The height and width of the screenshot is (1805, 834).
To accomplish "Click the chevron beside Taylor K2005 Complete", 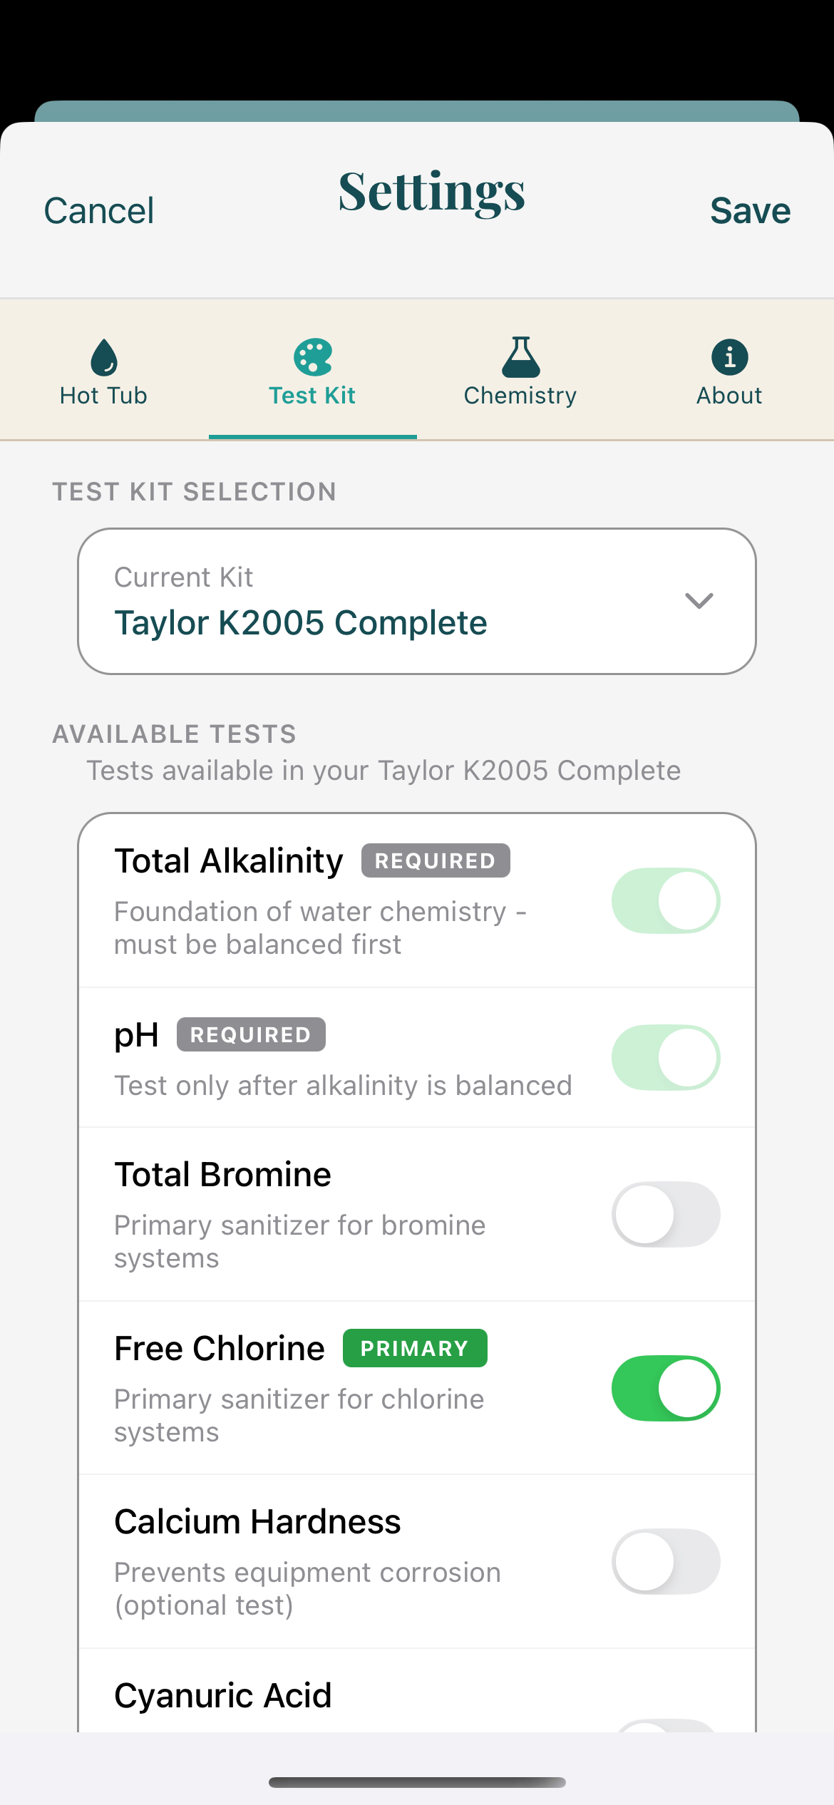I will point(699,600).
